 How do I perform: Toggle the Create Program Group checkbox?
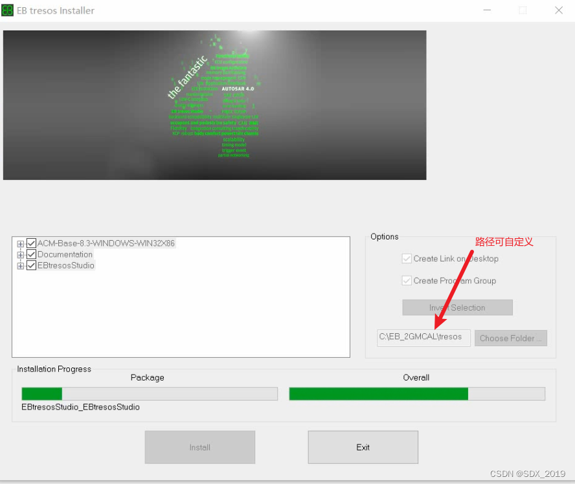[x=406, y=281]
